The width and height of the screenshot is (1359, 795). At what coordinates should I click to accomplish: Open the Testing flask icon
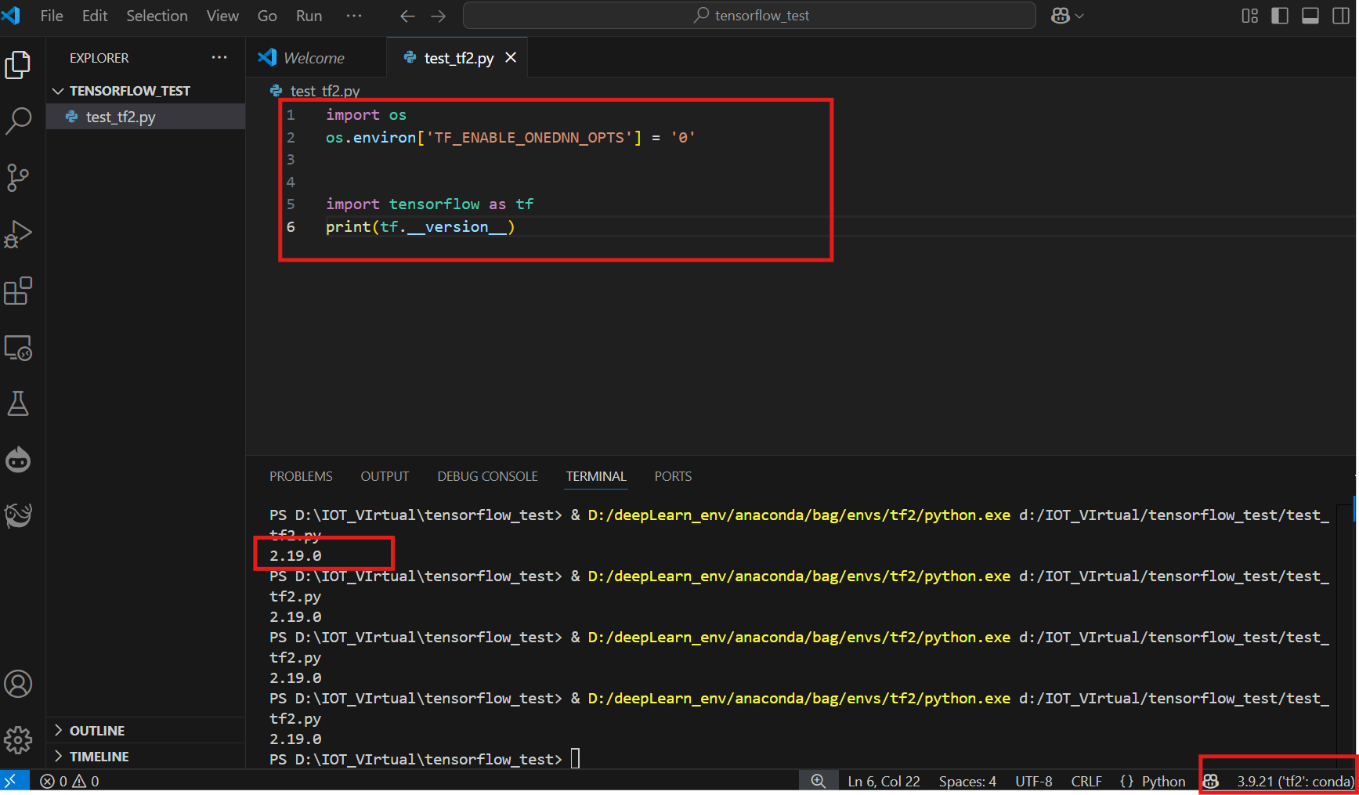[18, 404]
